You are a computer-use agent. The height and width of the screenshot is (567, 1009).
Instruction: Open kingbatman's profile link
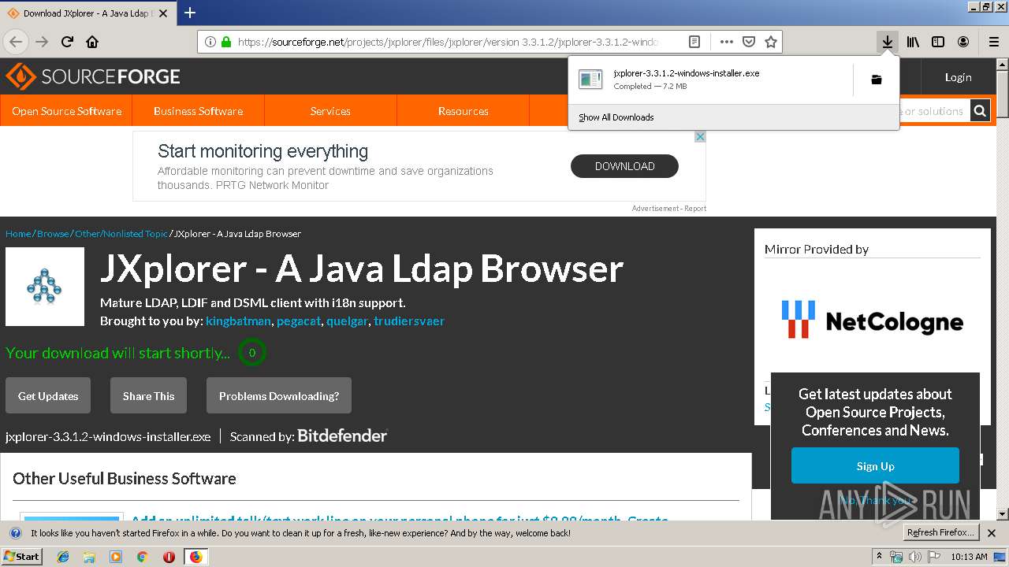(x=238, y=321)
